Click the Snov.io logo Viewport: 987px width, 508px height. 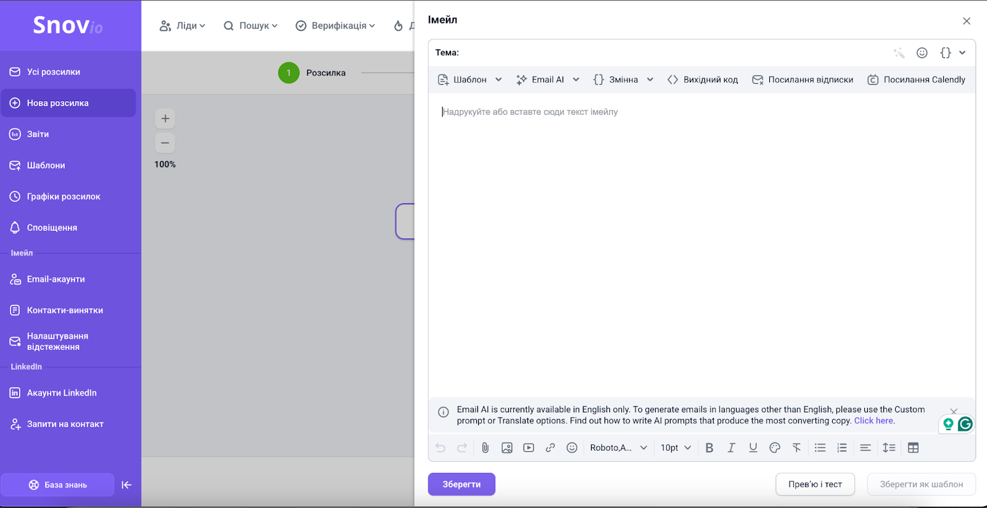[68, 25]
